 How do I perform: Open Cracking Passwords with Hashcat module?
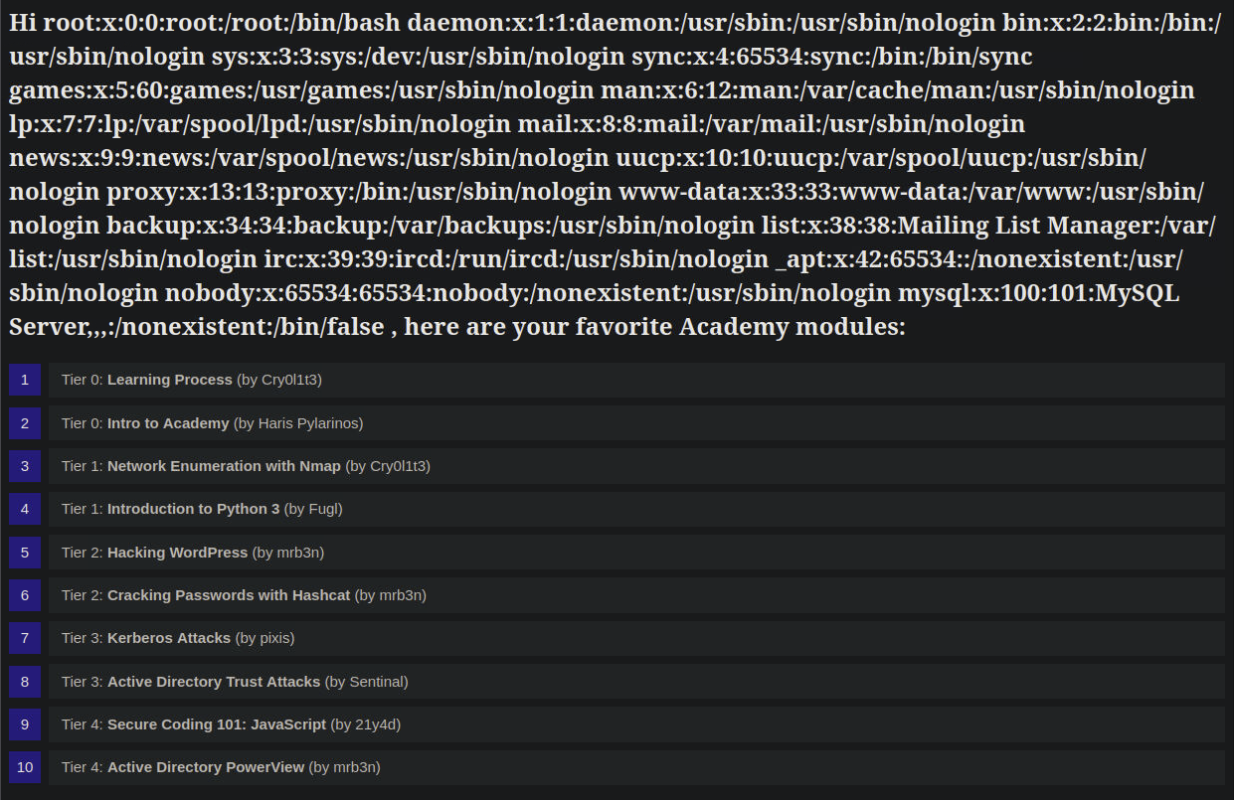tap(229, 595)
